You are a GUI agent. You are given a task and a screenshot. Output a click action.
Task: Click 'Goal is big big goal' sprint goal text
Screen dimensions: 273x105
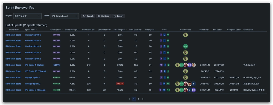[252, 77]
